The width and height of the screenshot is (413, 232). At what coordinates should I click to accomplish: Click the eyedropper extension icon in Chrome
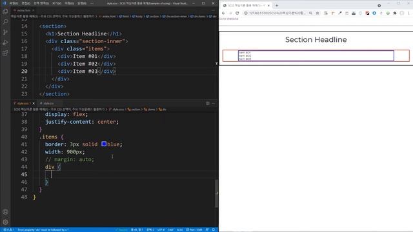(340, 13)
